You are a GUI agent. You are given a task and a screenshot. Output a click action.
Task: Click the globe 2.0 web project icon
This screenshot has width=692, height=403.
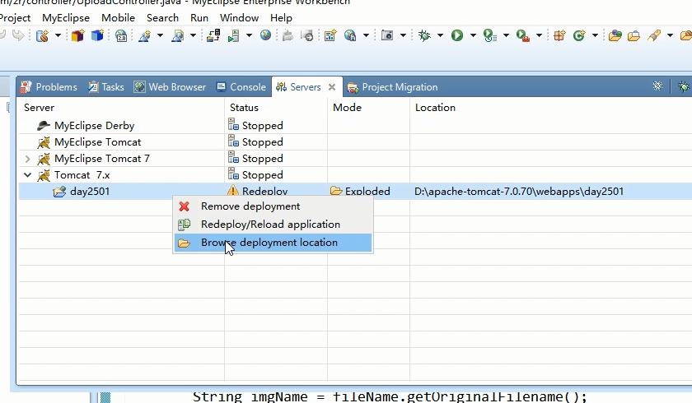point(121,35)
